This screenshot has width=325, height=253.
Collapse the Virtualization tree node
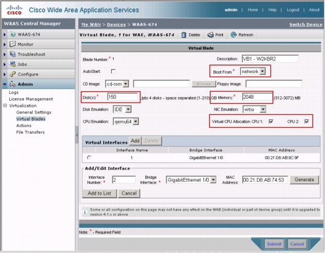tap(5, 106)
